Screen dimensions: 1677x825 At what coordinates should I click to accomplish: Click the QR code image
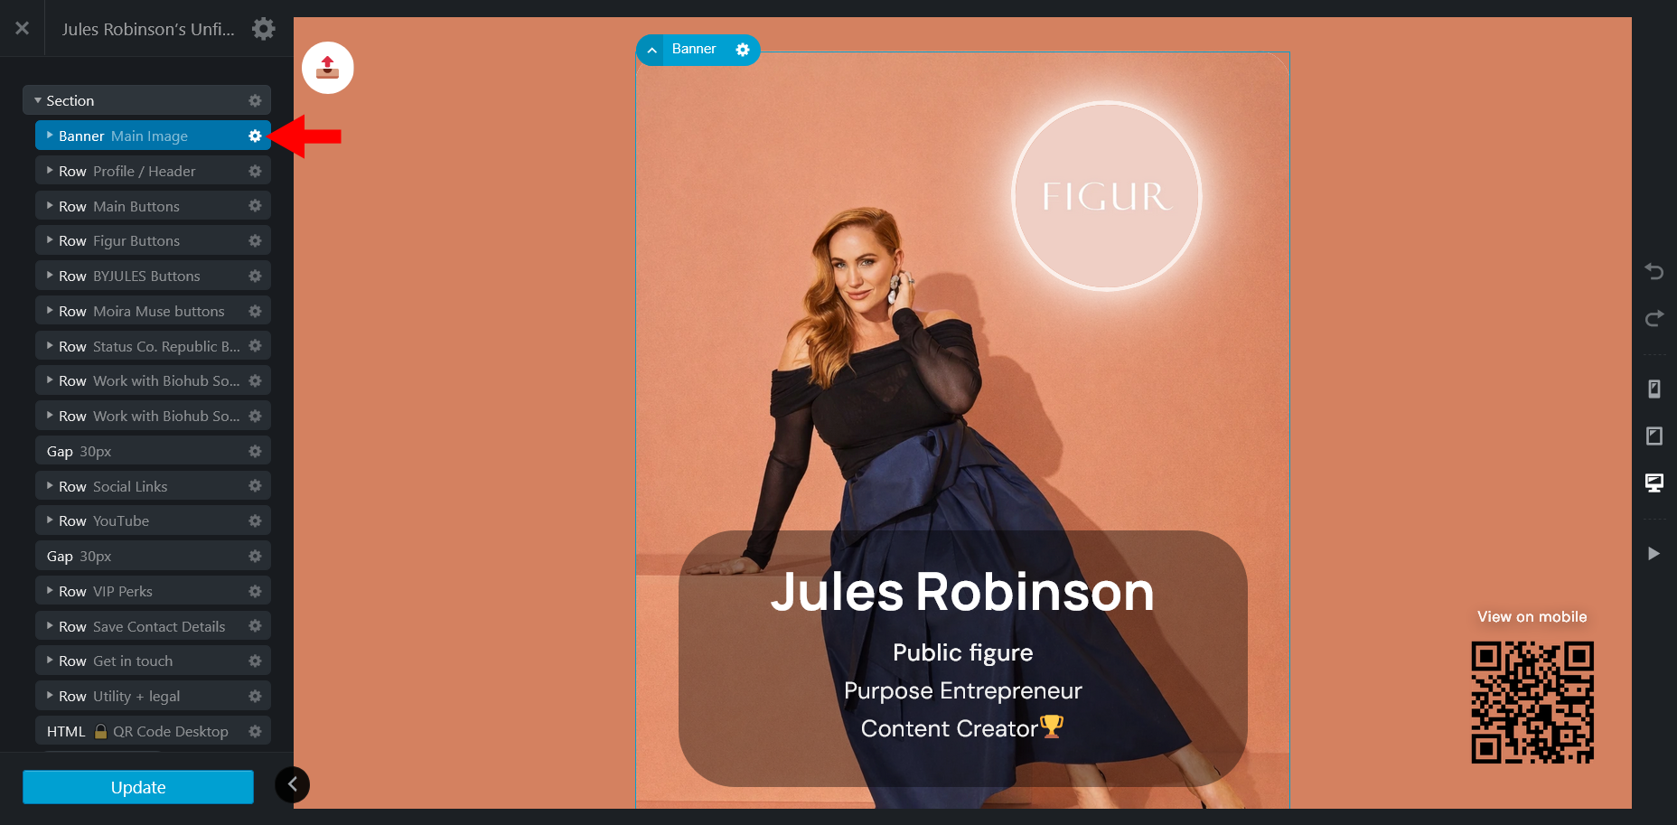pyautogui.click(x=1532, y=702)
